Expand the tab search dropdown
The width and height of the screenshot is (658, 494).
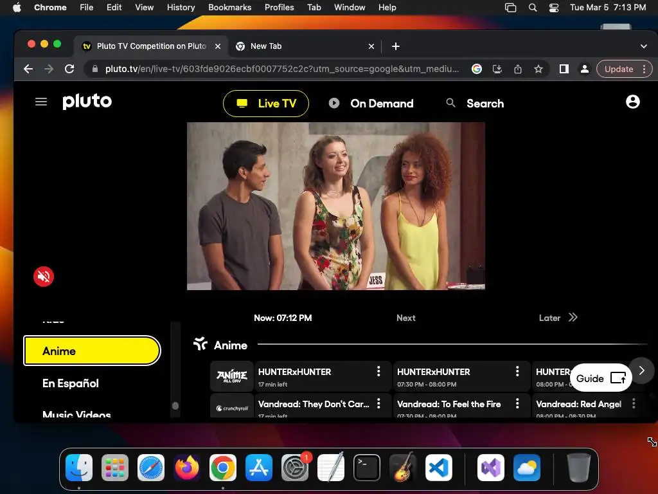point(643,46)
